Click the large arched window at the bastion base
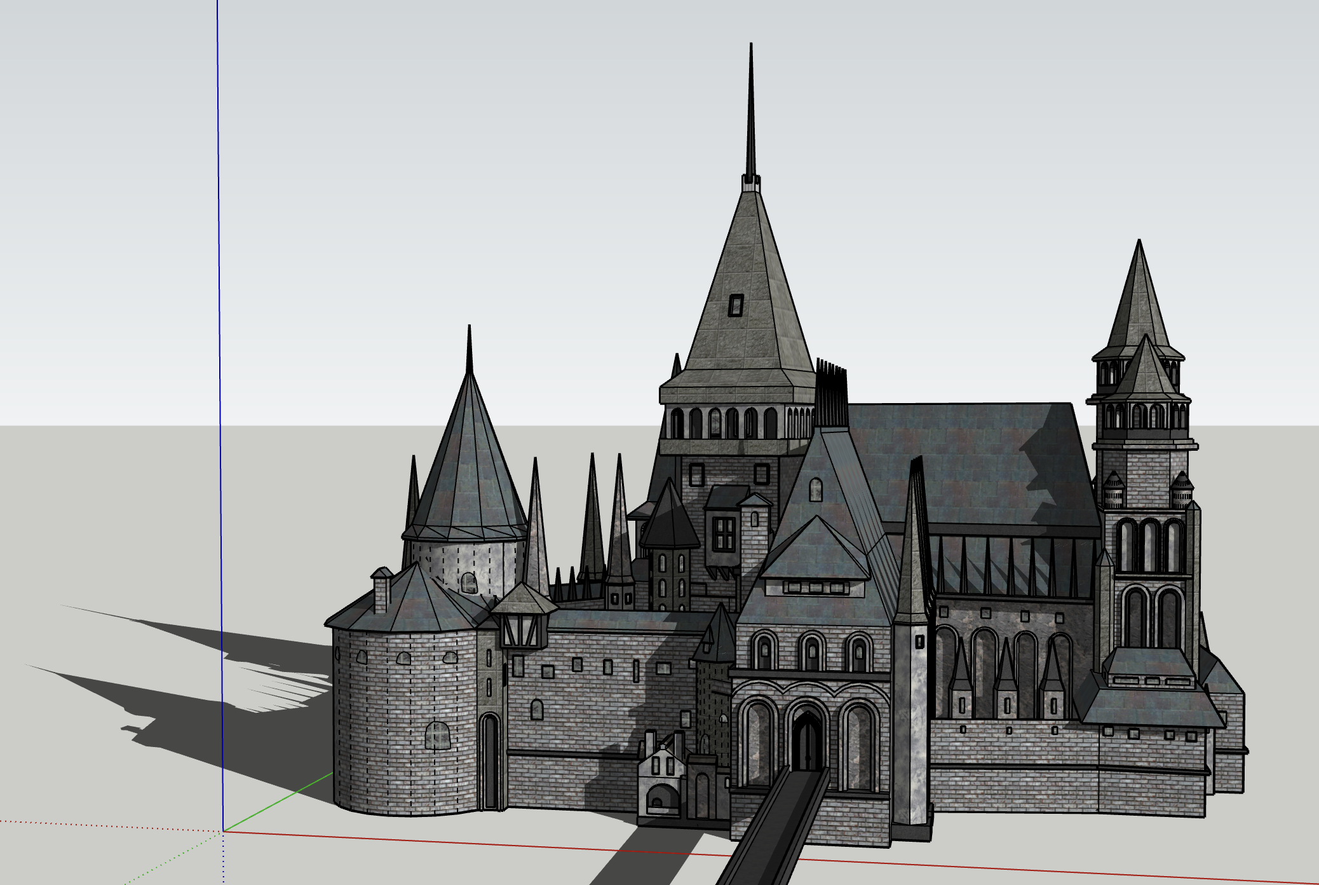Viewport: 1319px width, 885px height. [438, 736]
